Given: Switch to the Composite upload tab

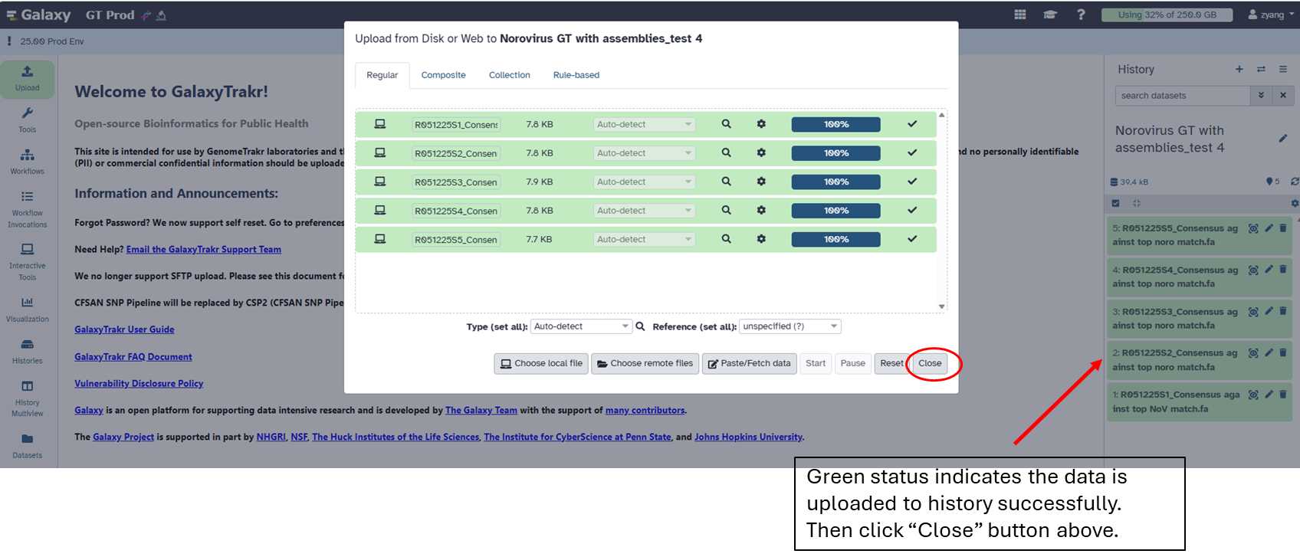Looking at the screenshot, I should pos(443,75).
